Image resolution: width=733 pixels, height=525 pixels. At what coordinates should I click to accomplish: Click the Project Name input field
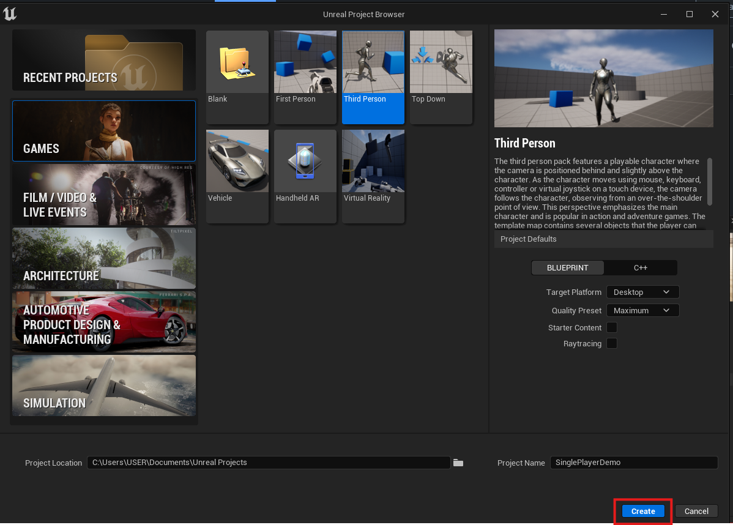coord(633,463)
